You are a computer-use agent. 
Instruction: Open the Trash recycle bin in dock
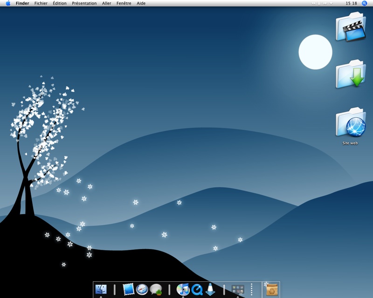click(x=272, y=290)
